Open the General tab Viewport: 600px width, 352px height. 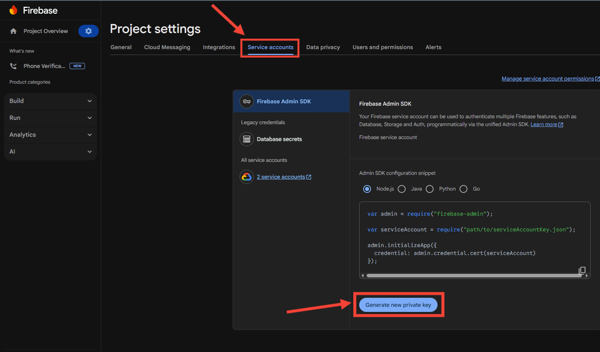[121, 47]
